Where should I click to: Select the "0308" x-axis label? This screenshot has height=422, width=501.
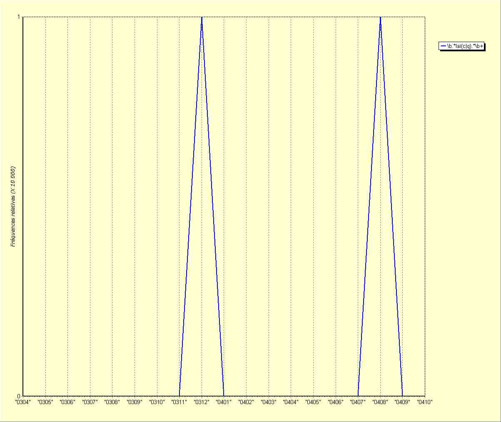click(112, 402)
